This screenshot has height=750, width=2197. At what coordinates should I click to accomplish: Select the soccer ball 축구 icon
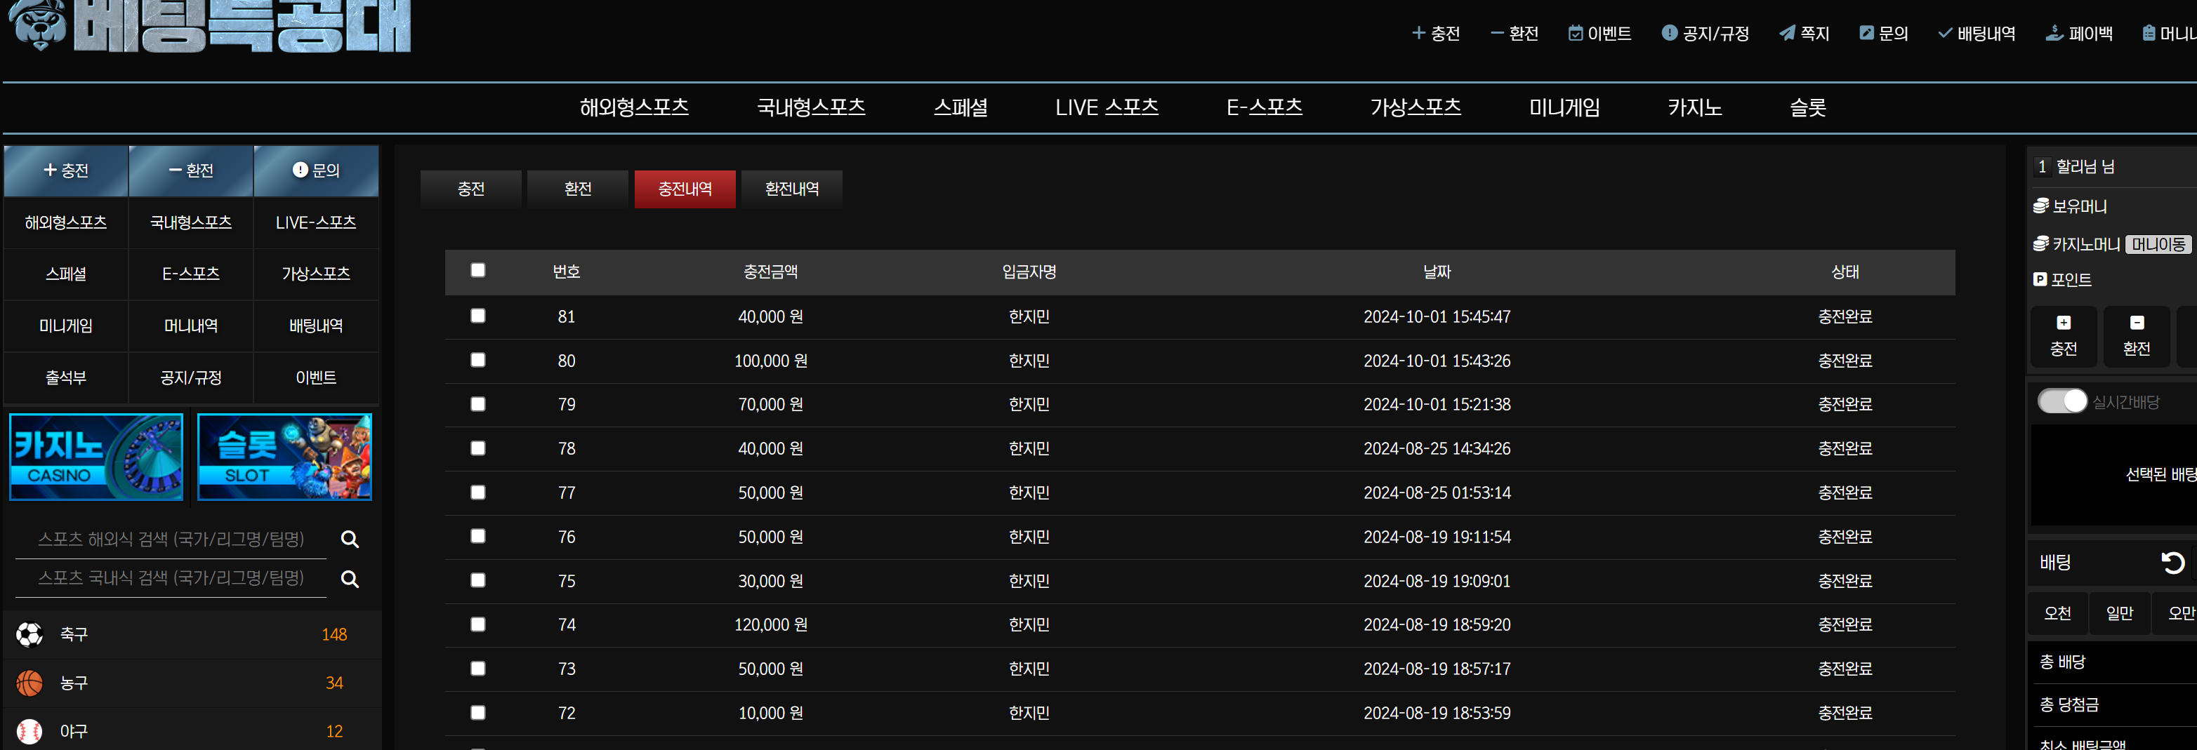tap(30, 634)
